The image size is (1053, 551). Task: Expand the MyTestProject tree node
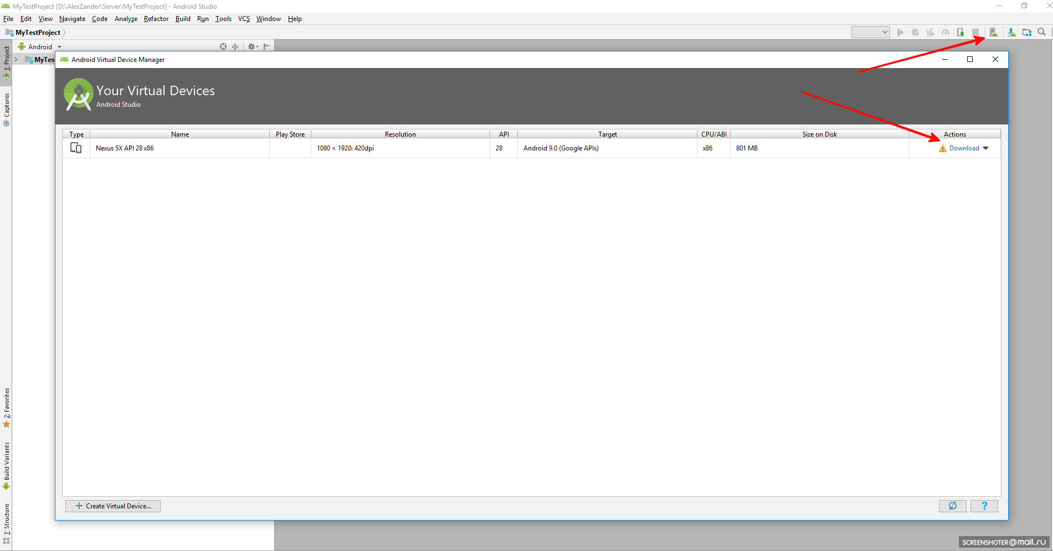pos(16,59)
